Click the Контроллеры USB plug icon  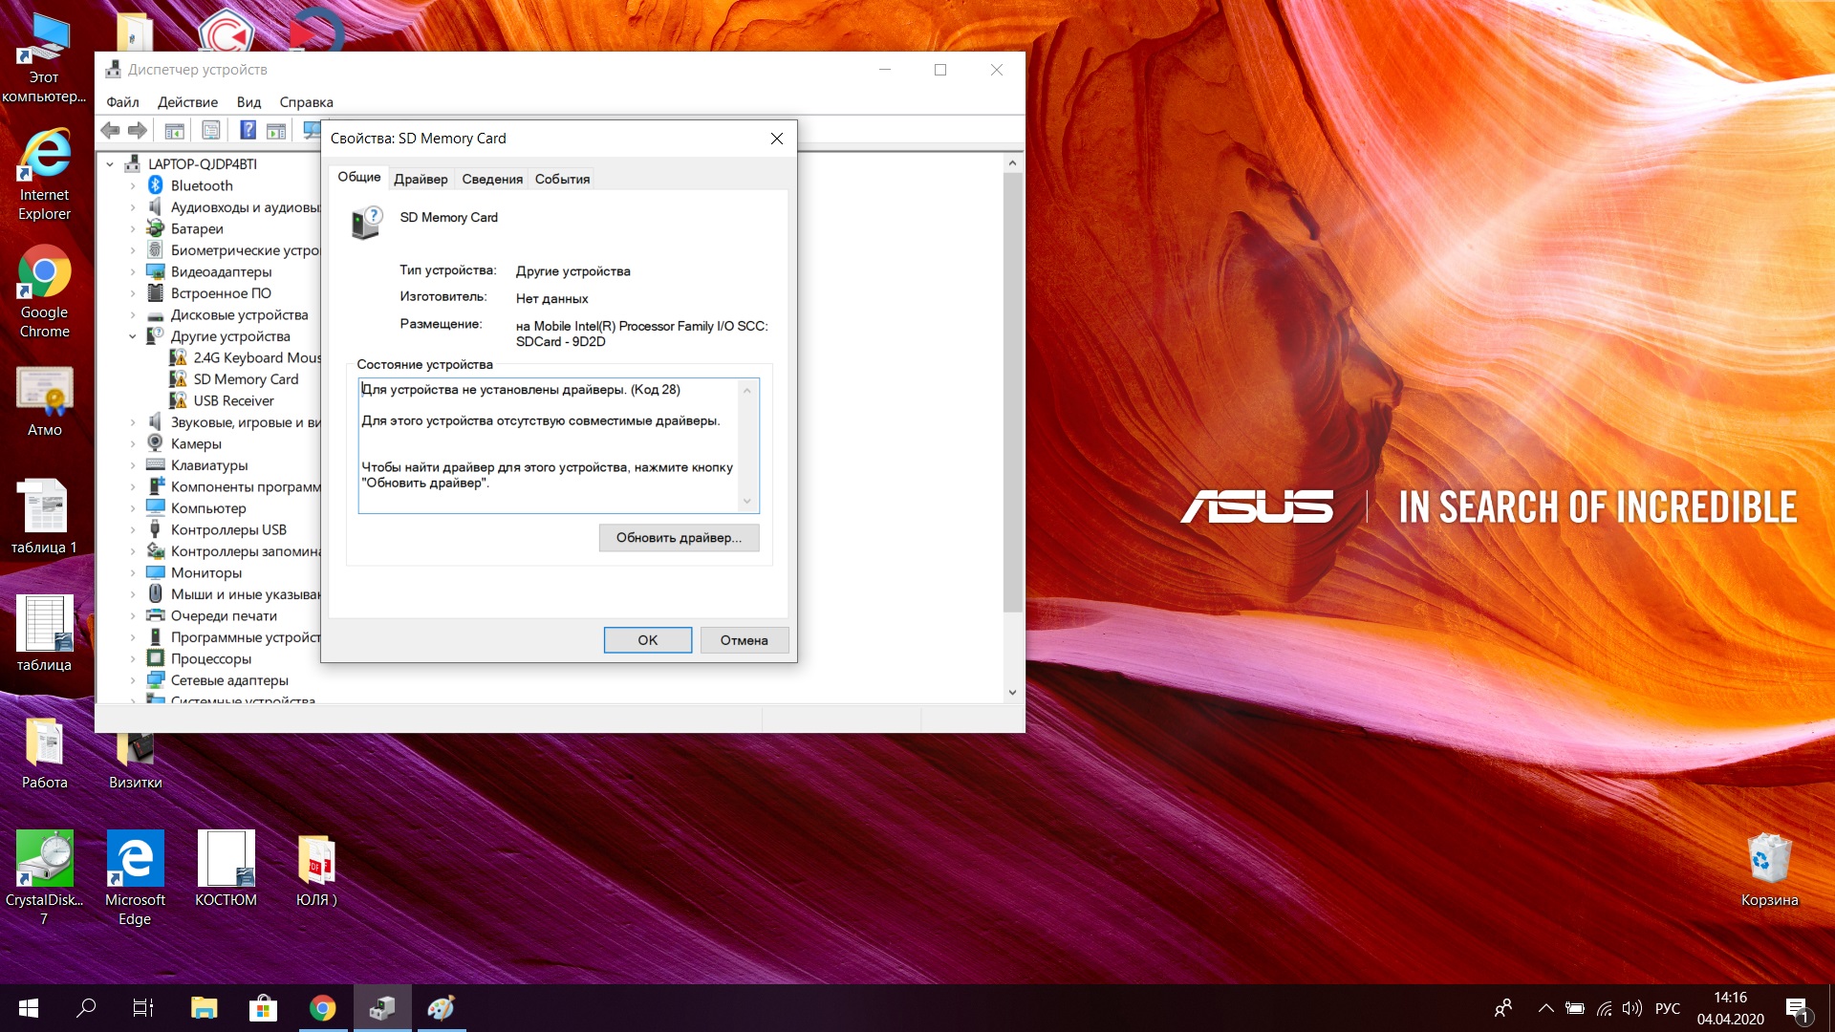155,529
